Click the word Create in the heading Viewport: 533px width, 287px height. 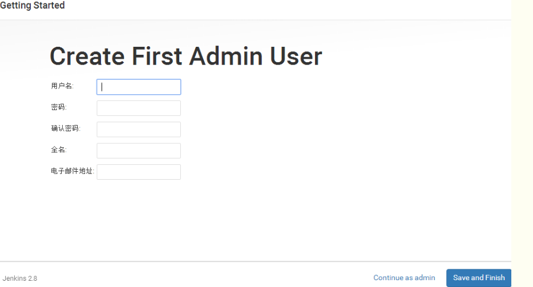point(87,56)
